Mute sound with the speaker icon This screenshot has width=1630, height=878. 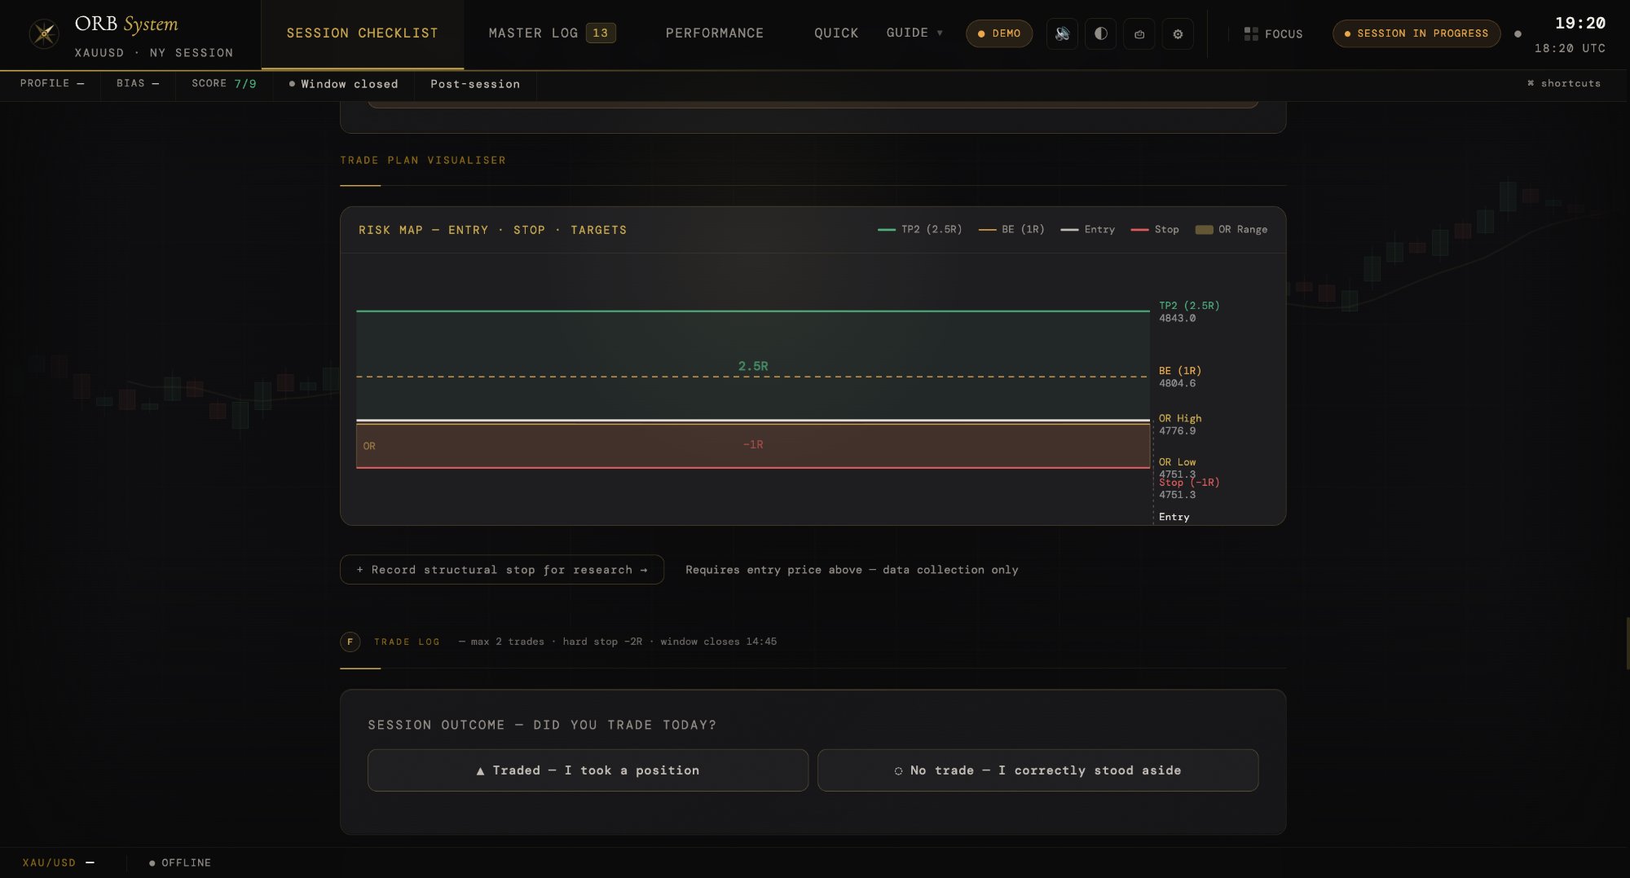pos(1062,34)
